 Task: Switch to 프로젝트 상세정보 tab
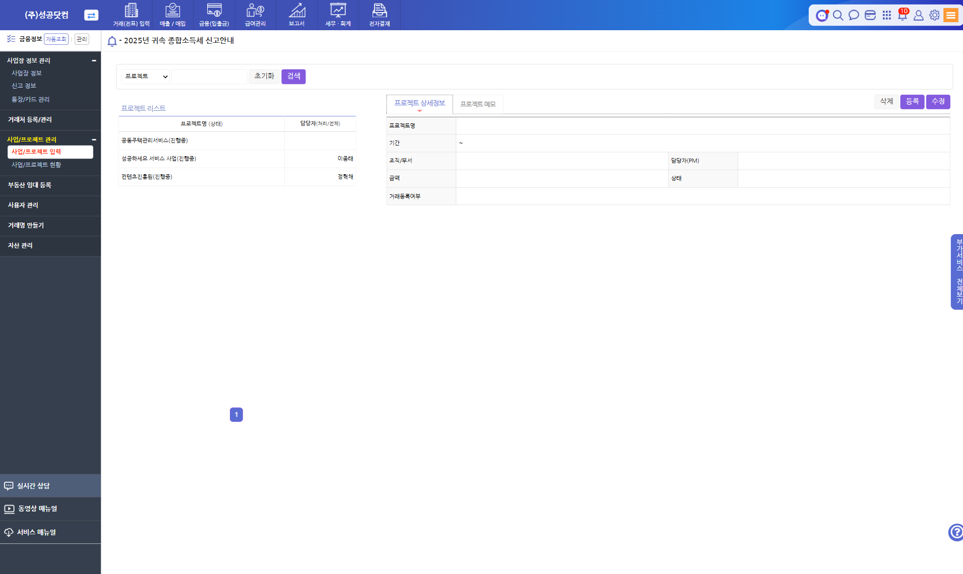419,104
